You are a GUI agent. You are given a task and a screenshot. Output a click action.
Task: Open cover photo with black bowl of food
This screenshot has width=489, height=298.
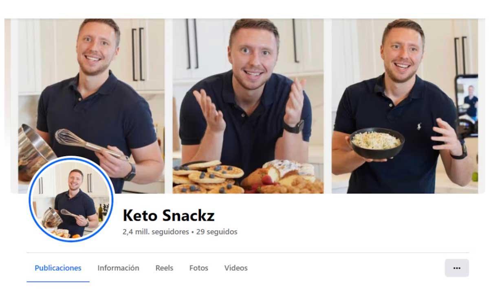(405, 106)
